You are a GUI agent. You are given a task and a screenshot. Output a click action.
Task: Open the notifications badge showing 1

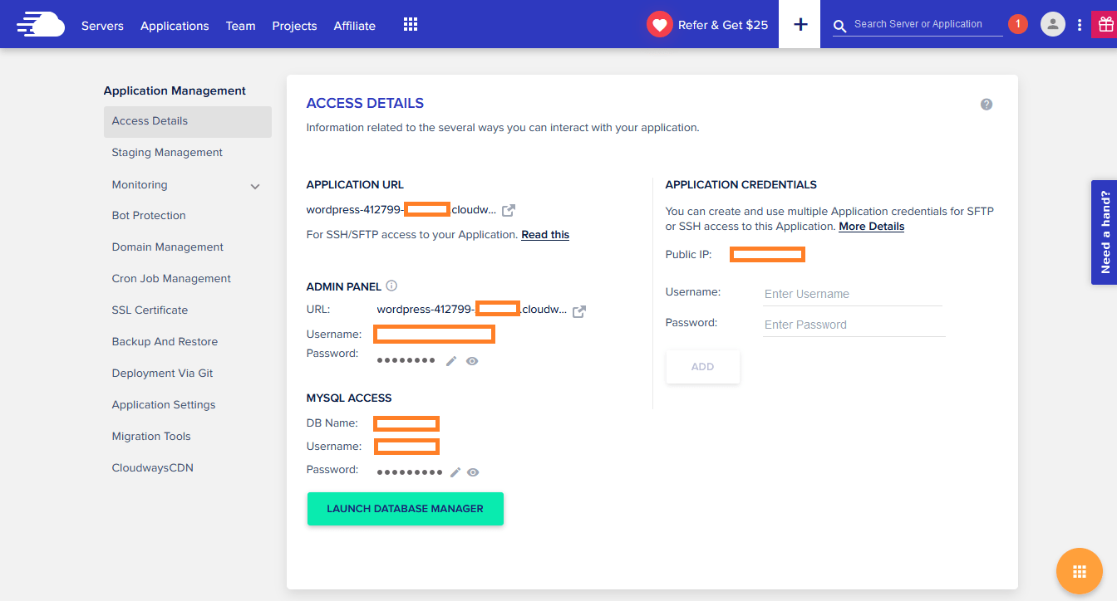pos(1018,24)
